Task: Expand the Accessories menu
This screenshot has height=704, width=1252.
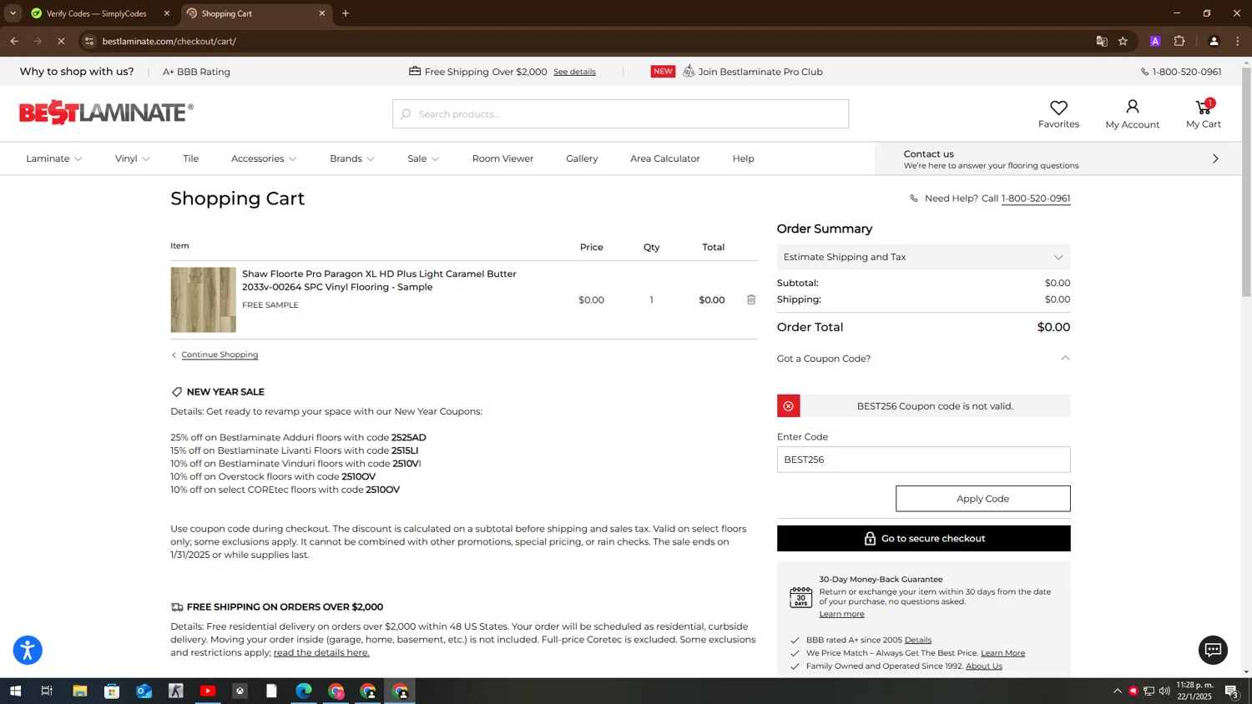Action: 264,158
